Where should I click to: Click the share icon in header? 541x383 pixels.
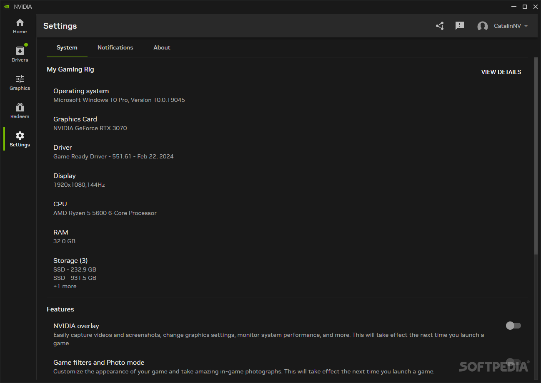(440, 26)
